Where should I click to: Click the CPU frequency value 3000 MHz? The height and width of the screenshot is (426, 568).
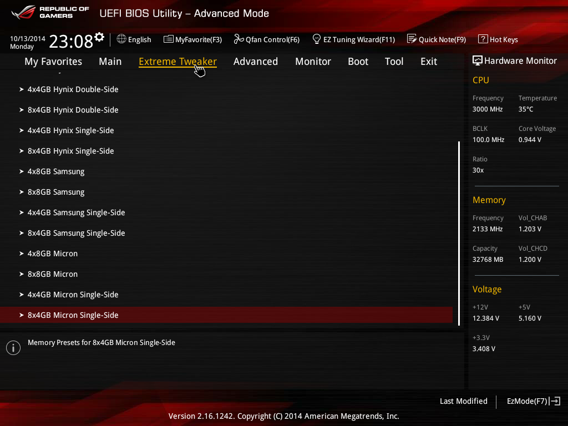487,109
